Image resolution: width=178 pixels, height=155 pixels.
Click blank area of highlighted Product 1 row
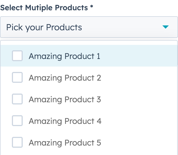coord(138,56)
